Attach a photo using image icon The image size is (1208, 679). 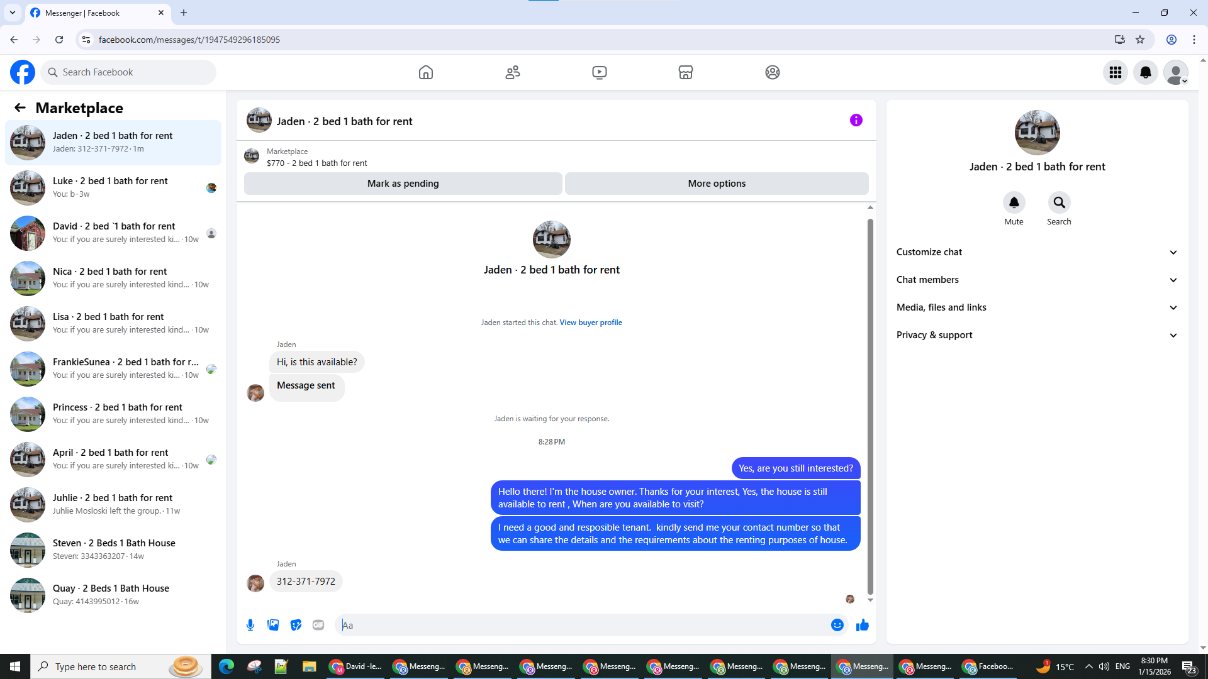pyautogui.click(x=273, y=625)
